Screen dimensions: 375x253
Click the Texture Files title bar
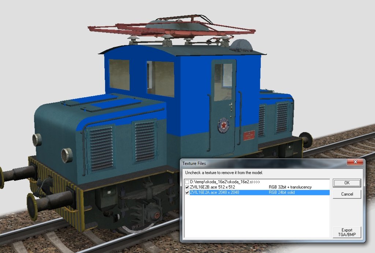pyautogui.click(x=256, y=162)
